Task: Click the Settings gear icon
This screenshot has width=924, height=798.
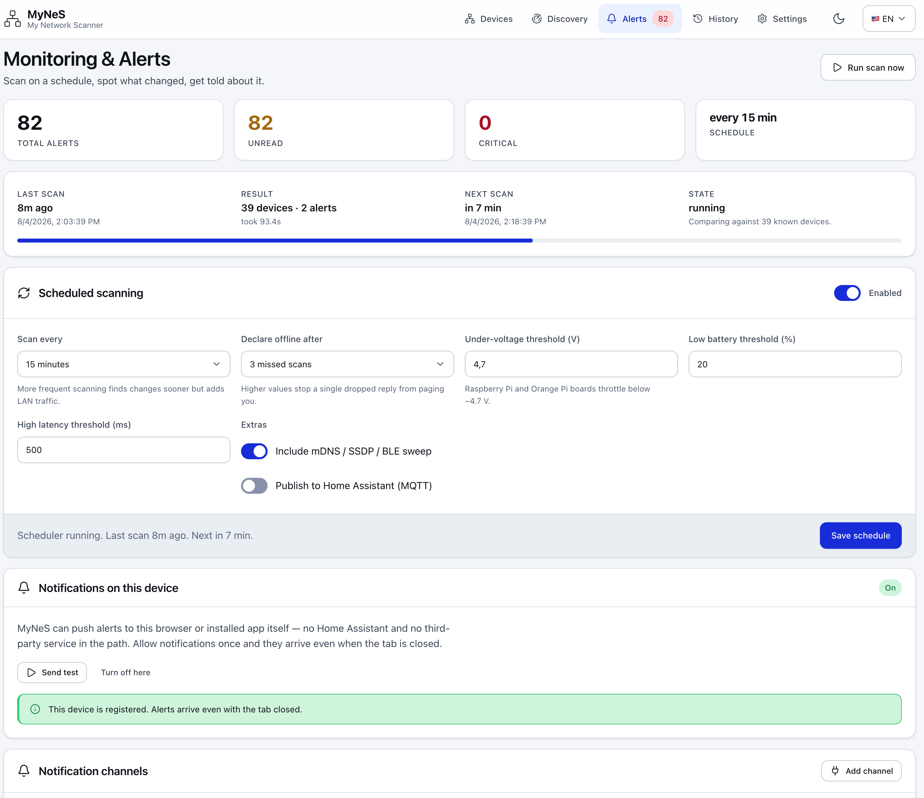Action: coord(762,19)
